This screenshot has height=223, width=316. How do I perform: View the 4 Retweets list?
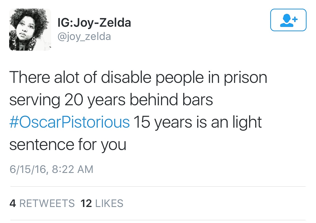coord(42,203)
